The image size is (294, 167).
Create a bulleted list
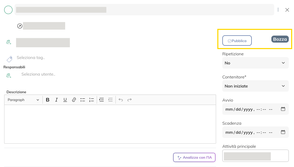click(83, 100)
